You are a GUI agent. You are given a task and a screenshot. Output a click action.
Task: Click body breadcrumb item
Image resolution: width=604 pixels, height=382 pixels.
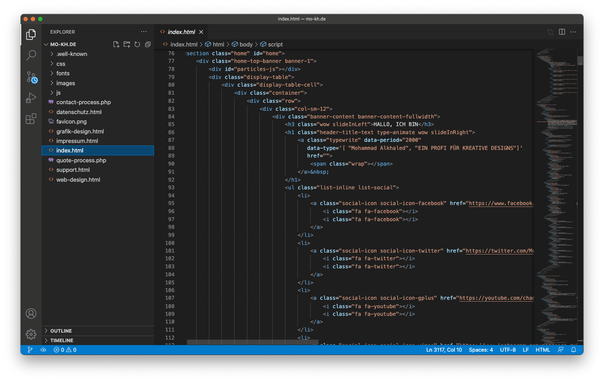pyautogui.click(x=242, y=44)
